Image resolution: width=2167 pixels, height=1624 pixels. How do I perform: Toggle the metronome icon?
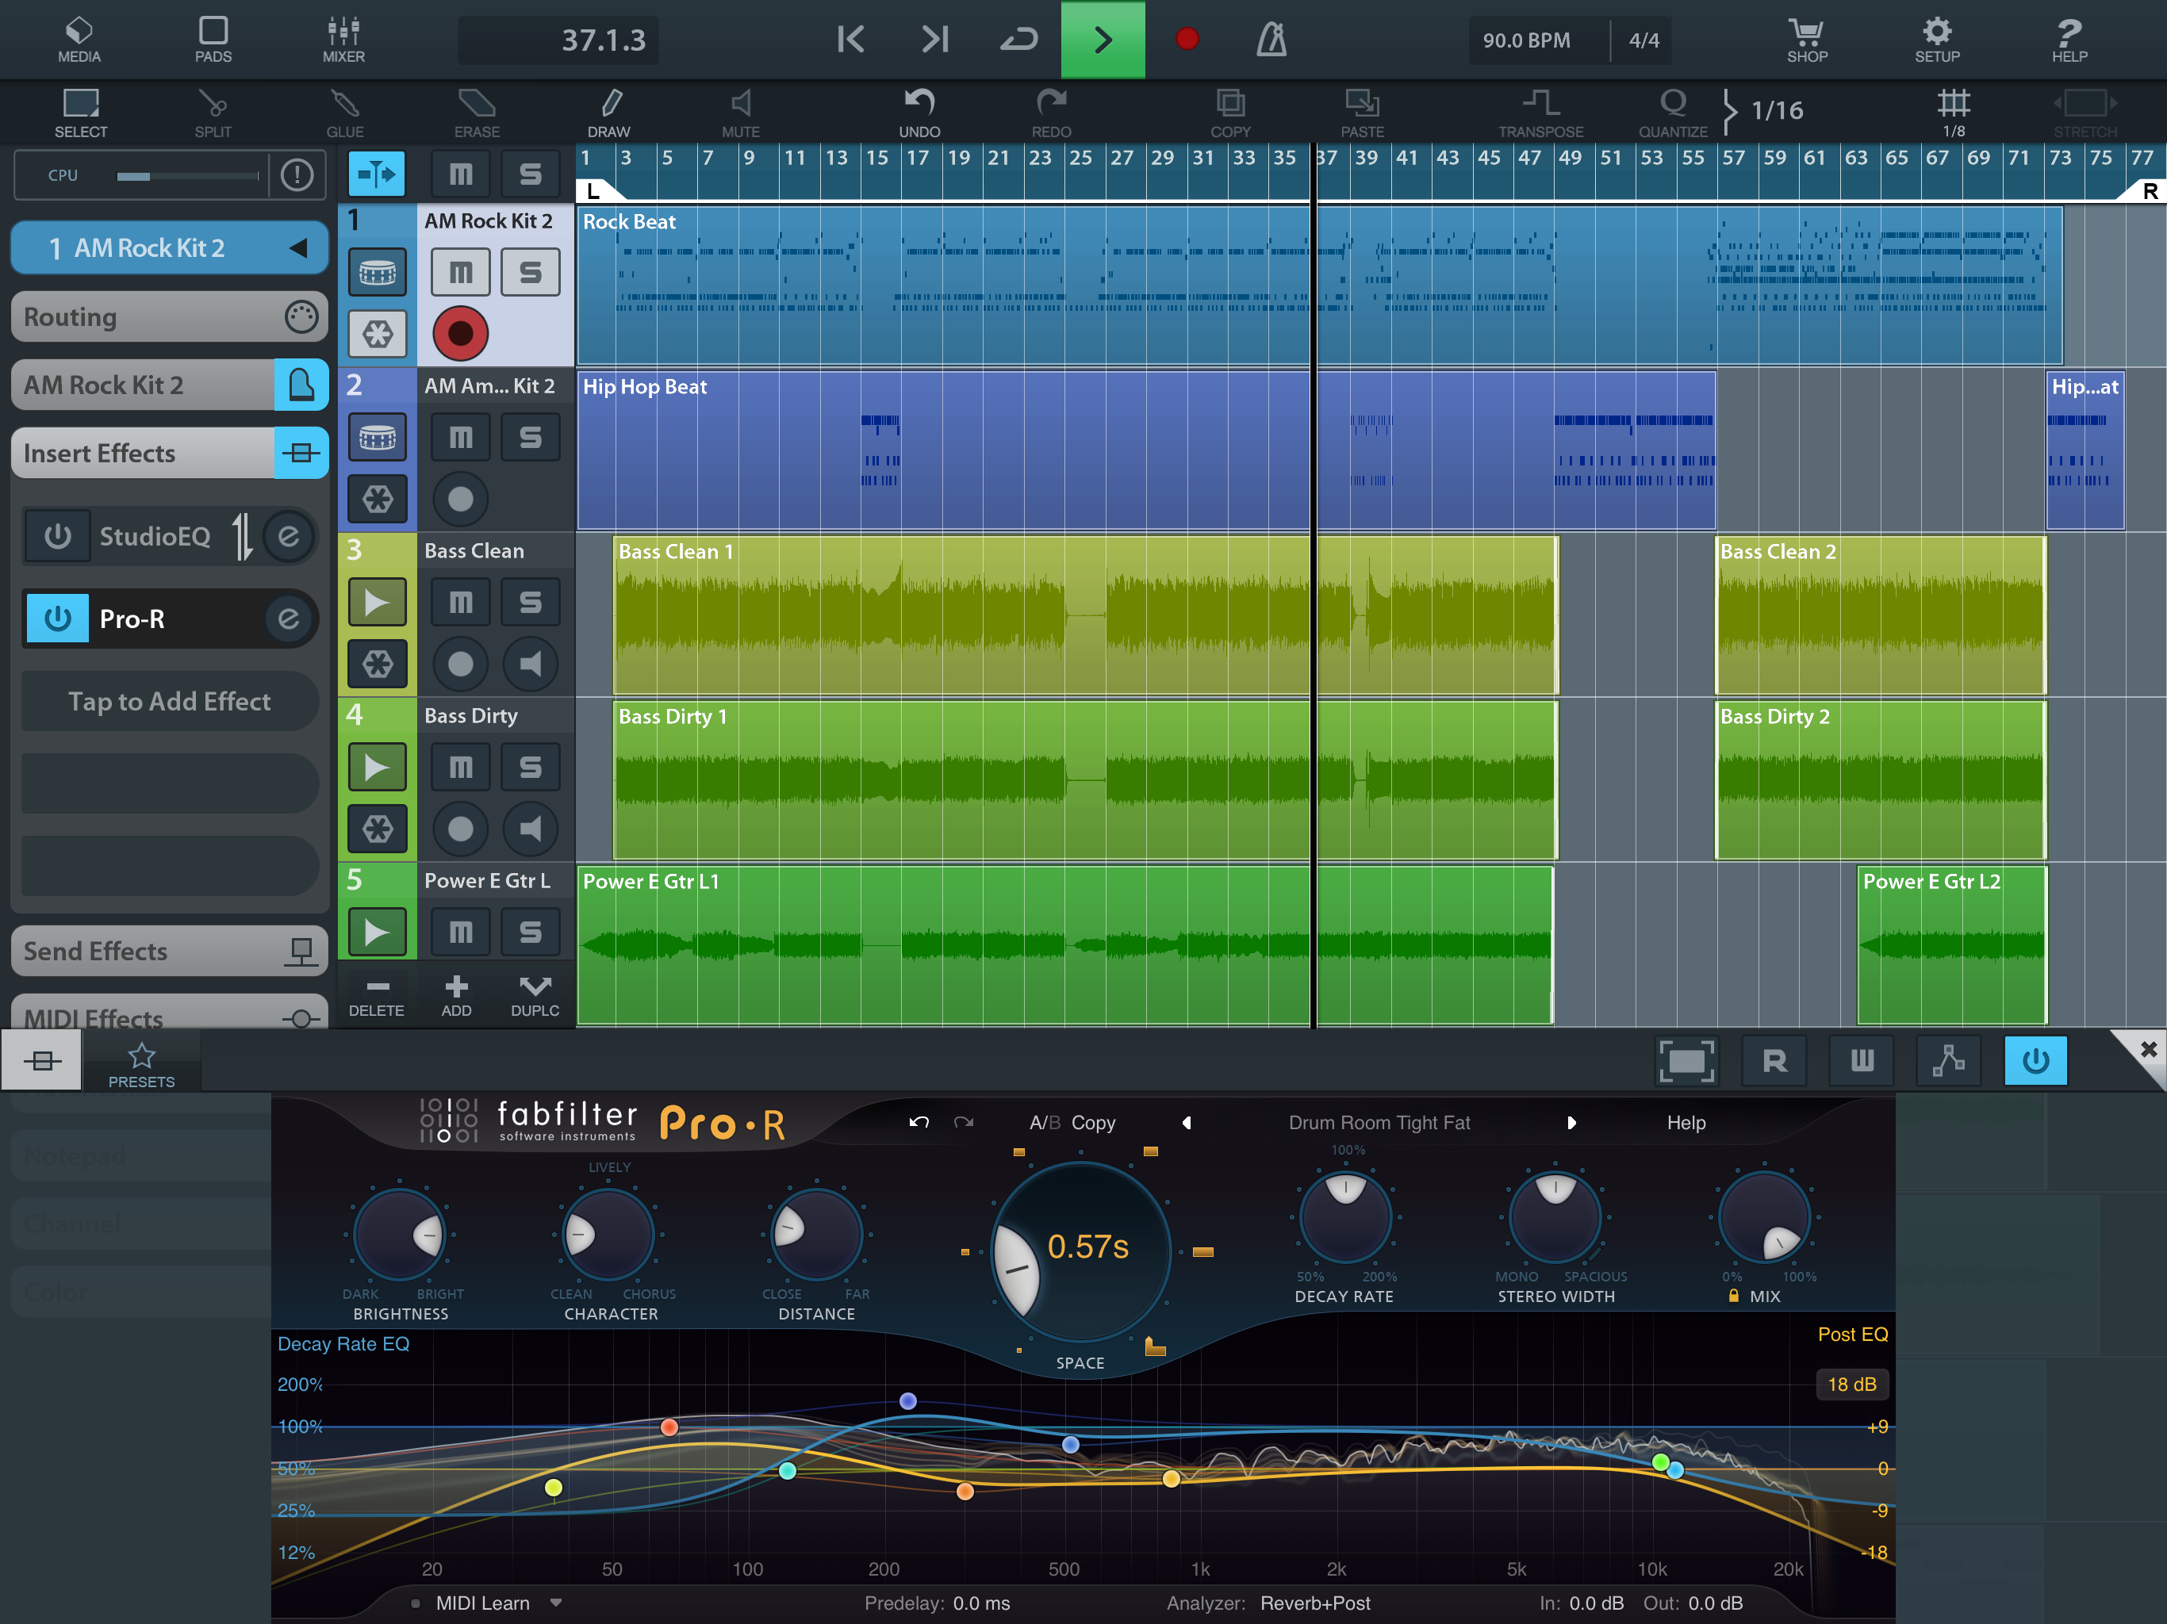click(x=1271, y=39)
